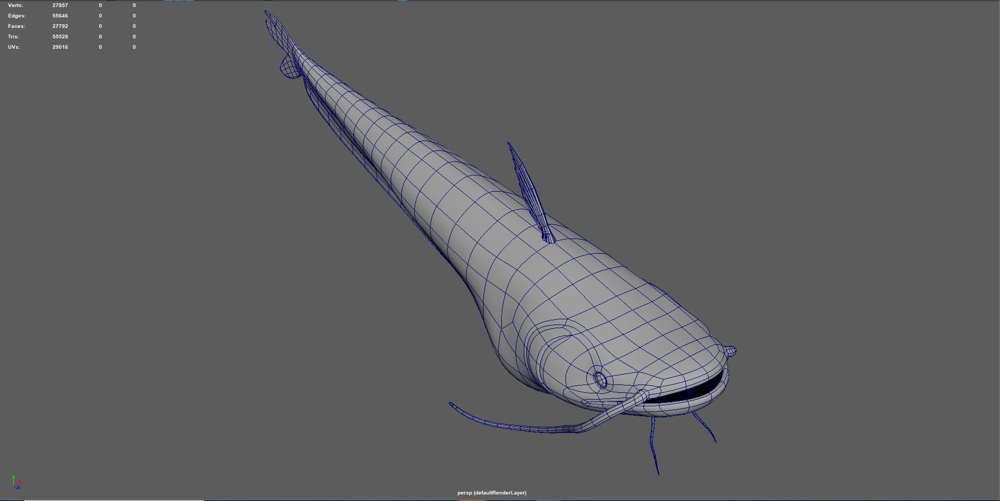Click the triangle count value 55528

pos(60,36)
